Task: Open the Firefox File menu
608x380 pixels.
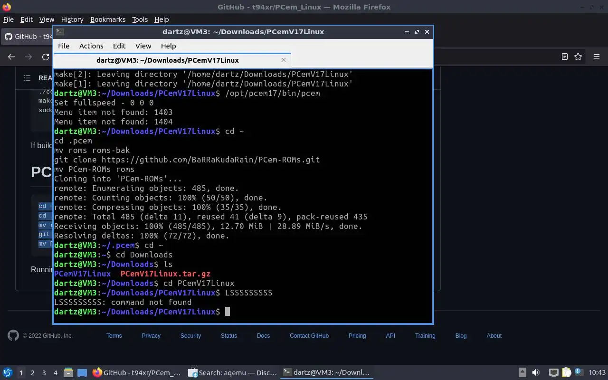Action: (x=9, y=19)
